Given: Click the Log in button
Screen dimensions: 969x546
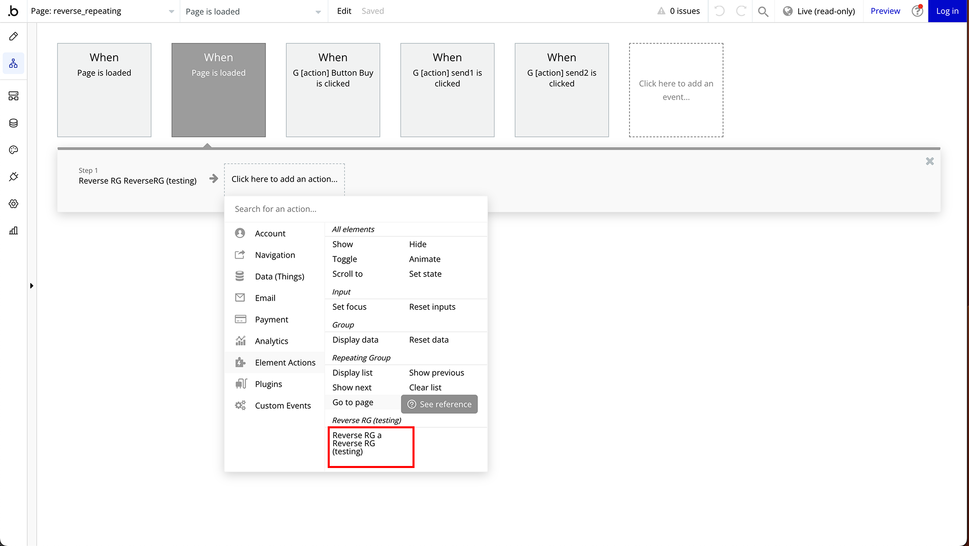Looking at the screenshot, I should point(947,11).
